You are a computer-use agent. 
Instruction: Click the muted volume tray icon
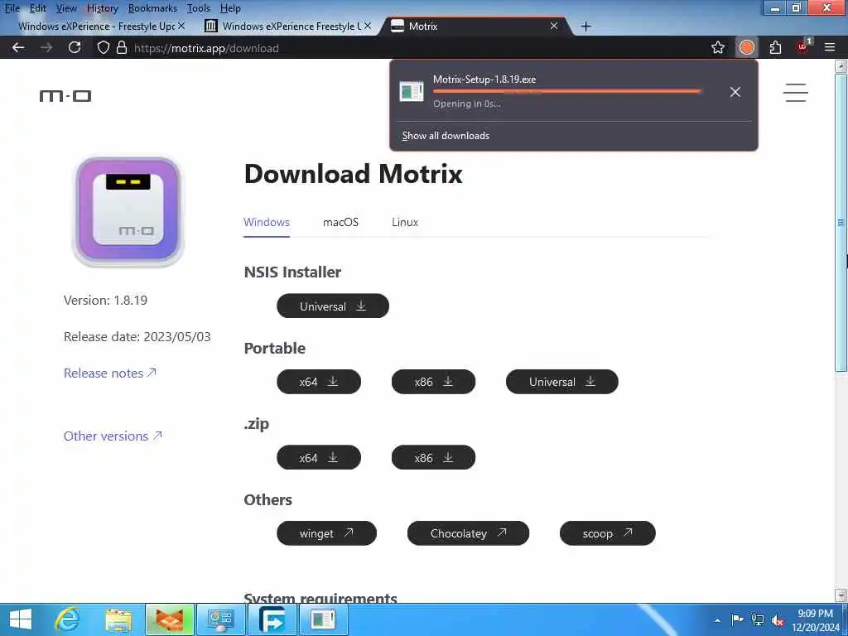click(x=778, y=620)
